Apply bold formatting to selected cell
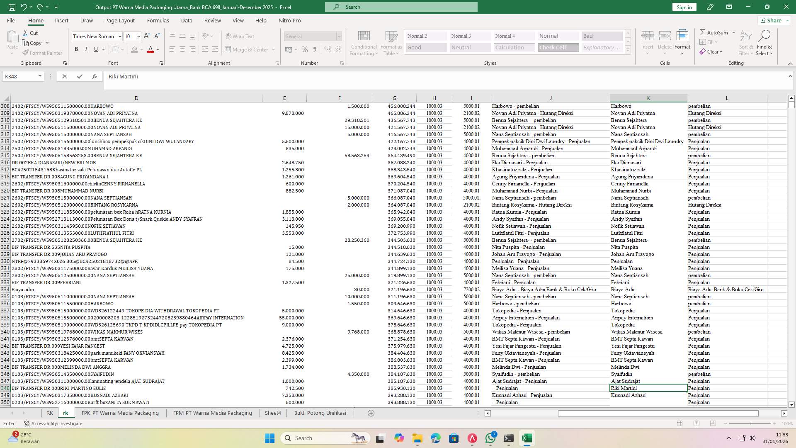 point(76,49)
